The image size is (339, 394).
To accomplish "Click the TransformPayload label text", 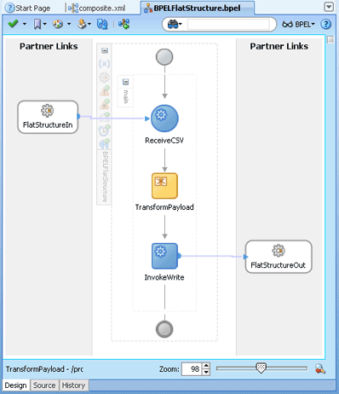I will point(164,207).
